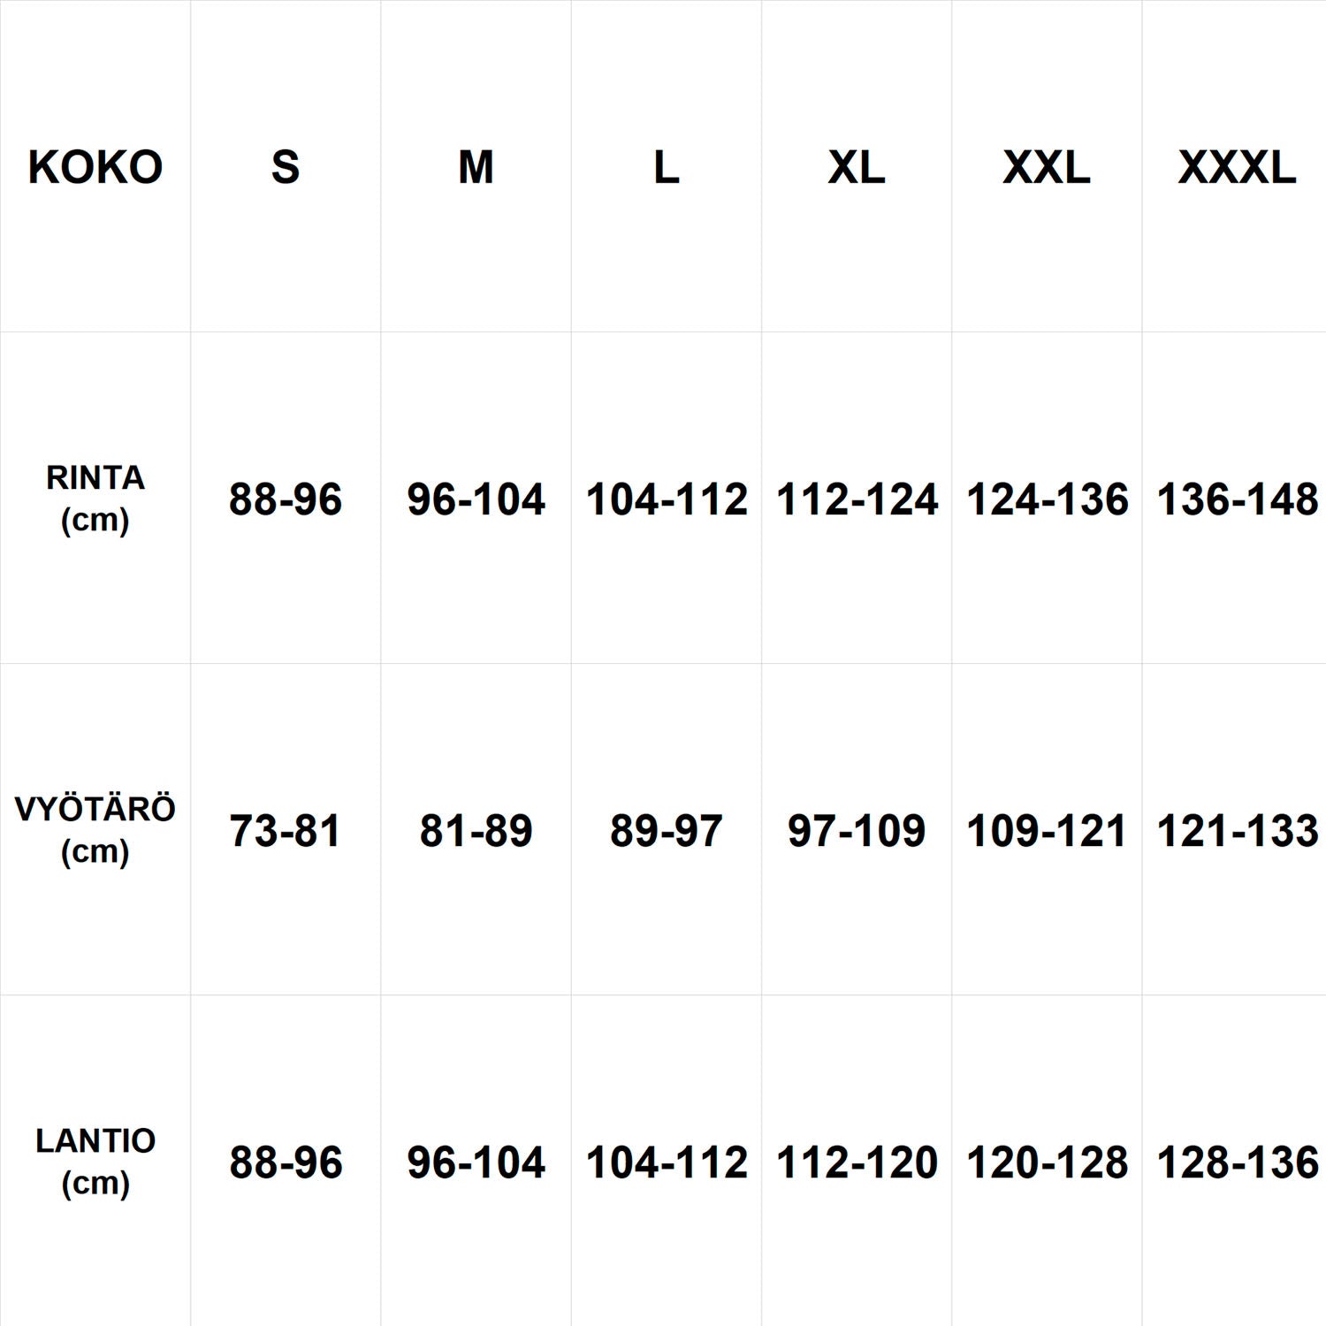Click the LANTIO (cm) row label
The height and width of the screenshot is (1326, 1326).
pos(95,1161)
